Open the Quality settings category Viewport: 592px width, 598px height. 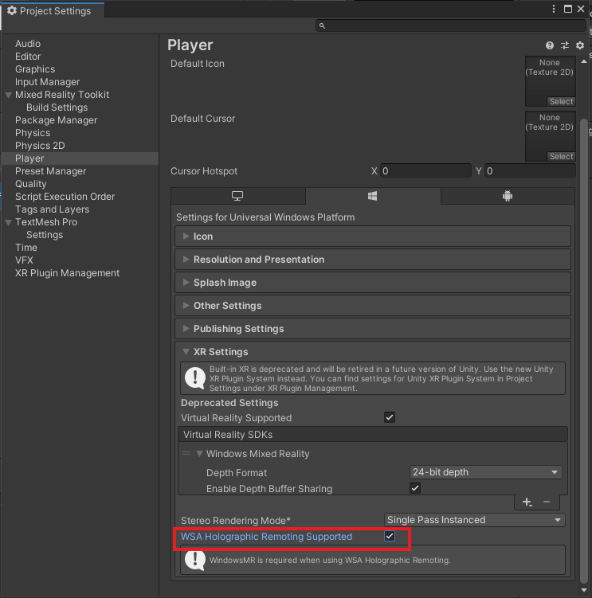(x=30, y=184)
